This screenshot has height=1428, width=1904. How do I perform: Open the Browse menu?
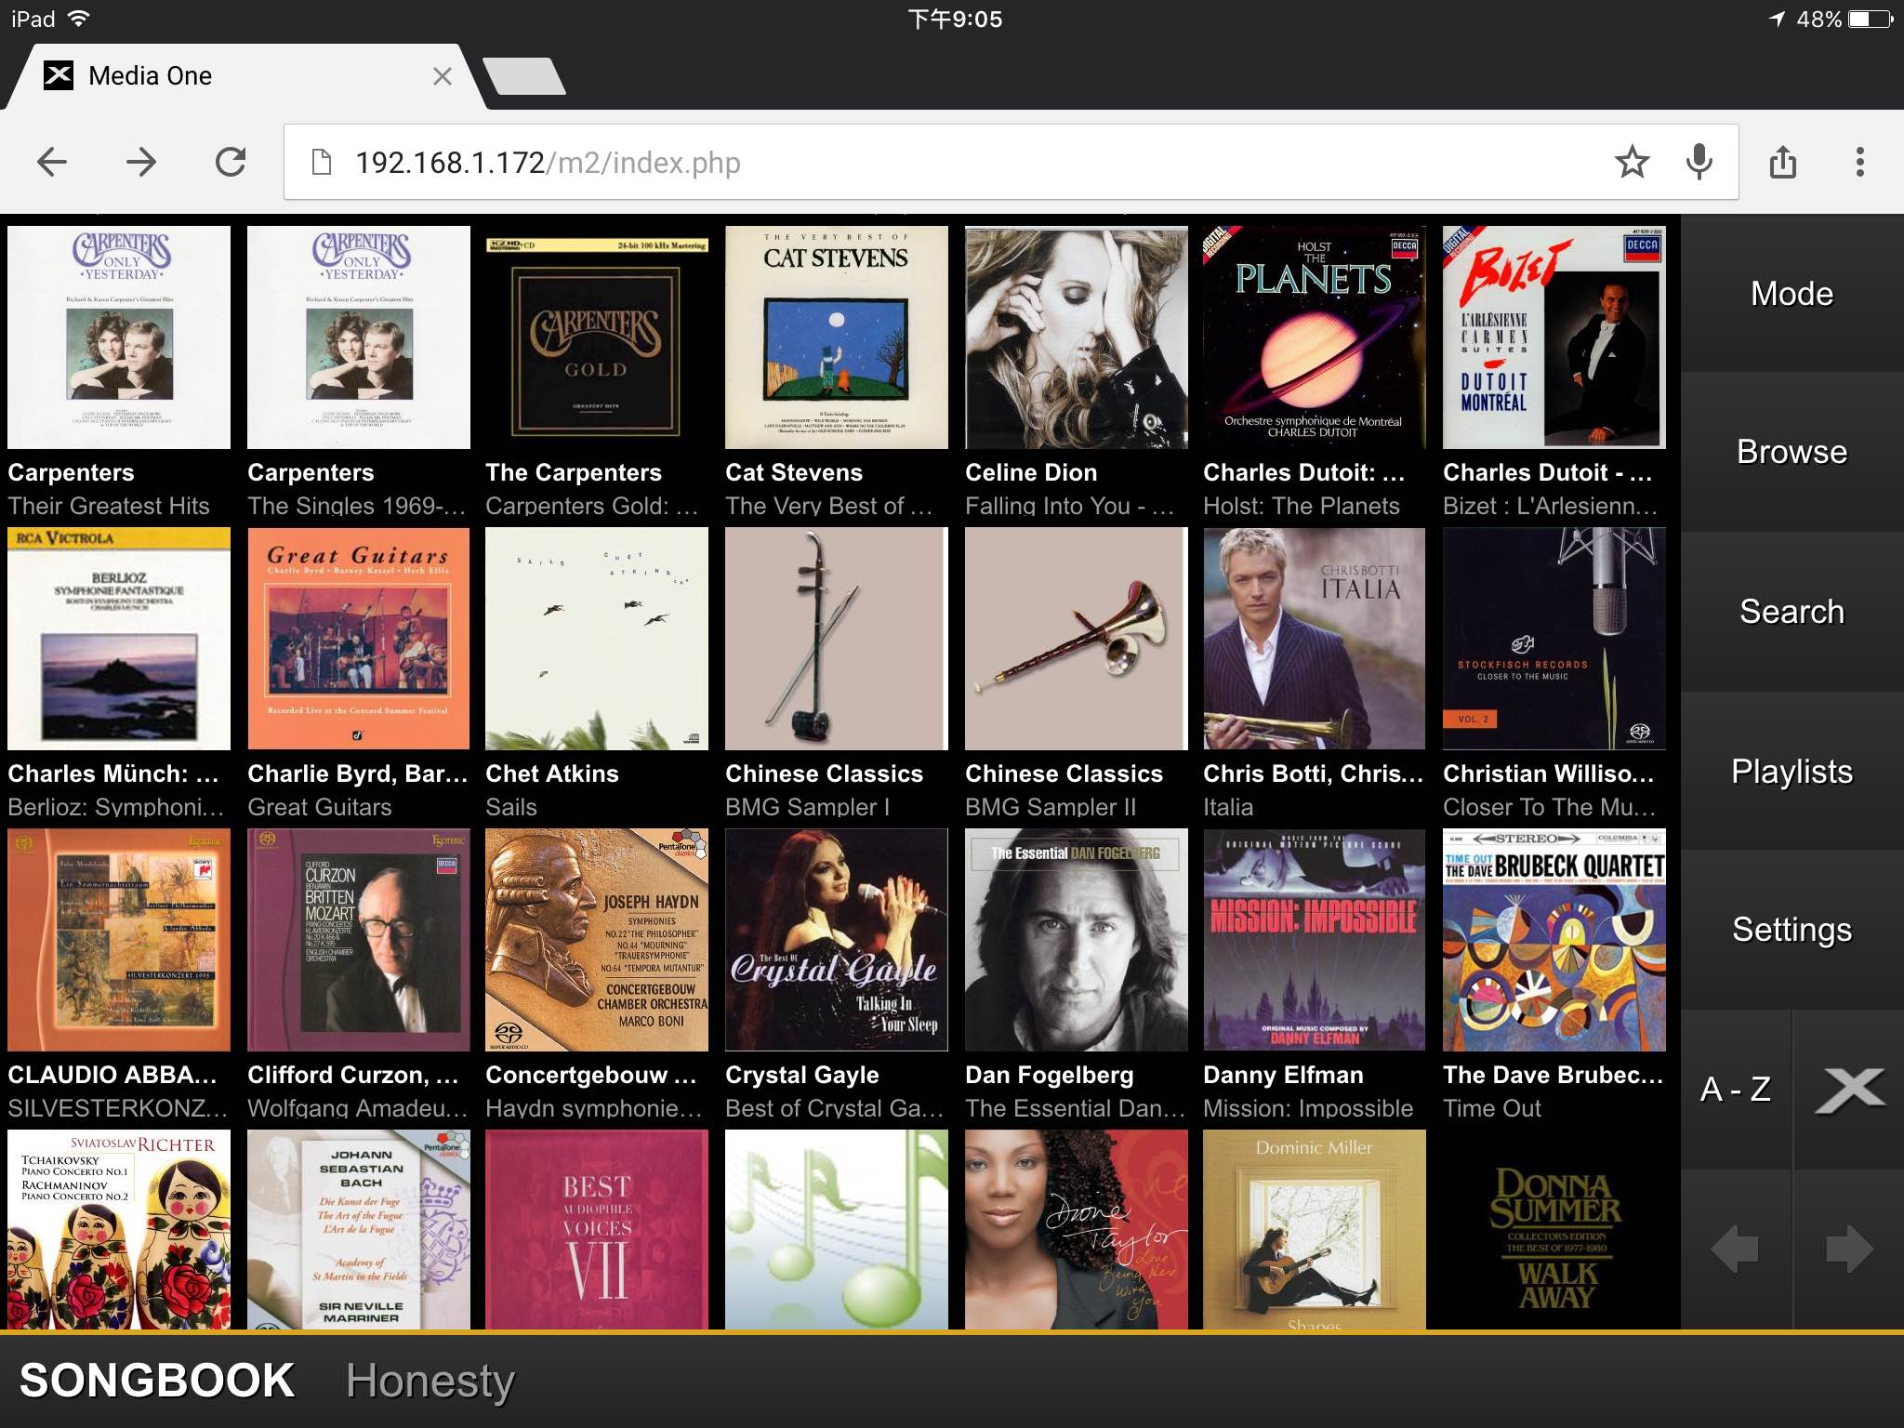click(x=1792, y=452)
